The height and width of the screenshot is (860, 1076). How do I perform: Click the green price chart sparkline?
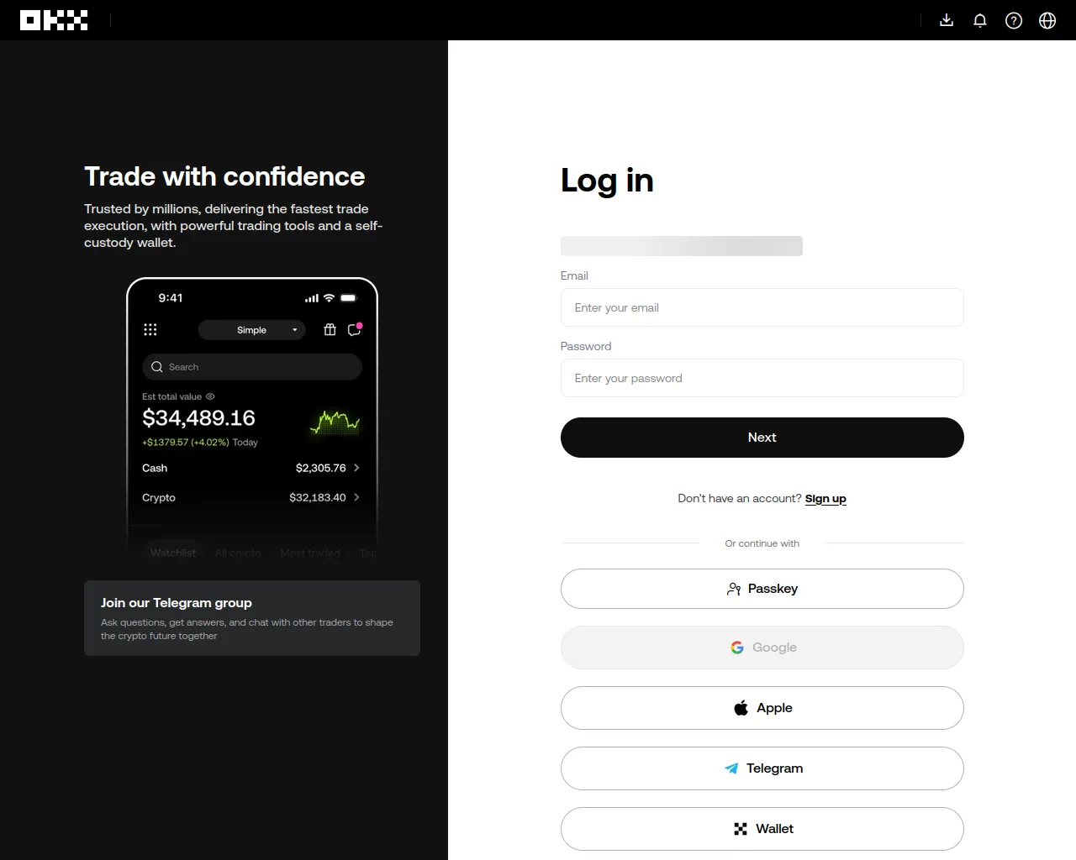[335, 421]
